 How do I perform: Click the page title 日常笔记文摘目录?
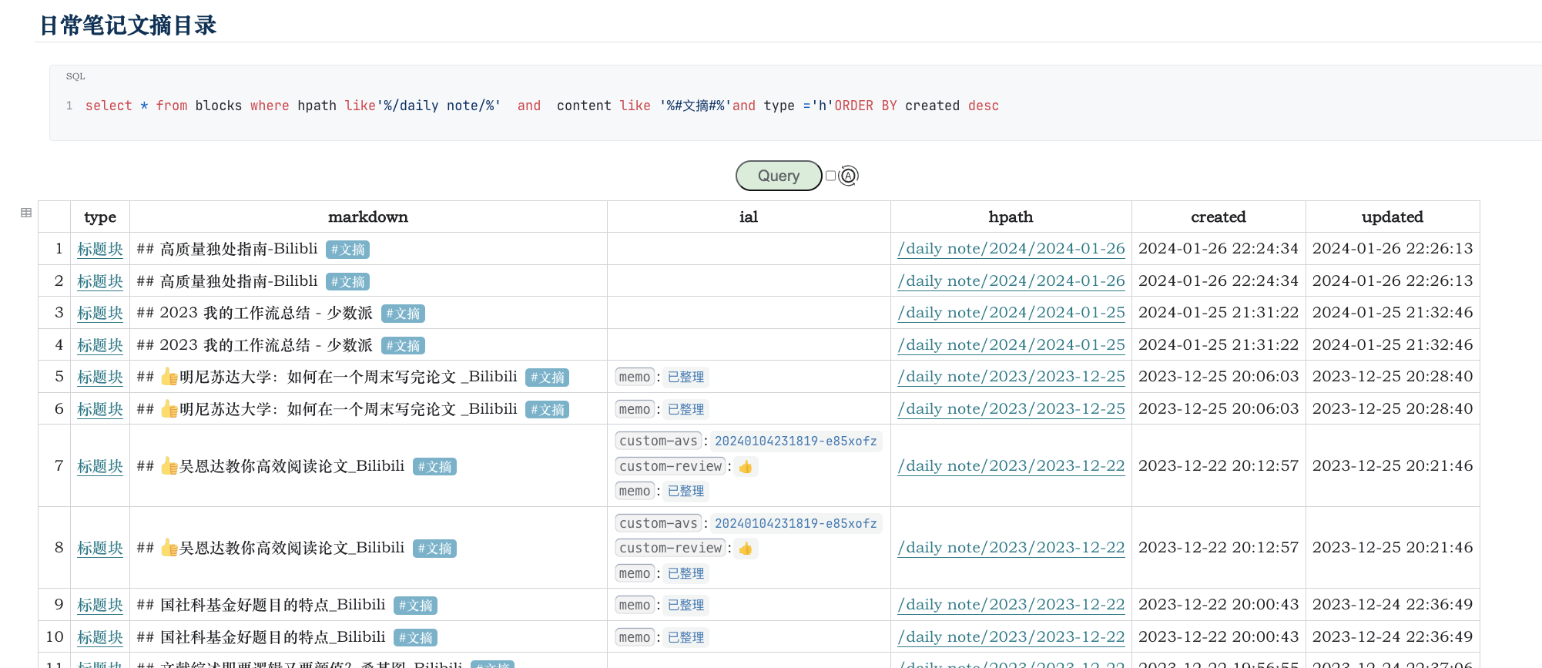(x=128, y=25)
